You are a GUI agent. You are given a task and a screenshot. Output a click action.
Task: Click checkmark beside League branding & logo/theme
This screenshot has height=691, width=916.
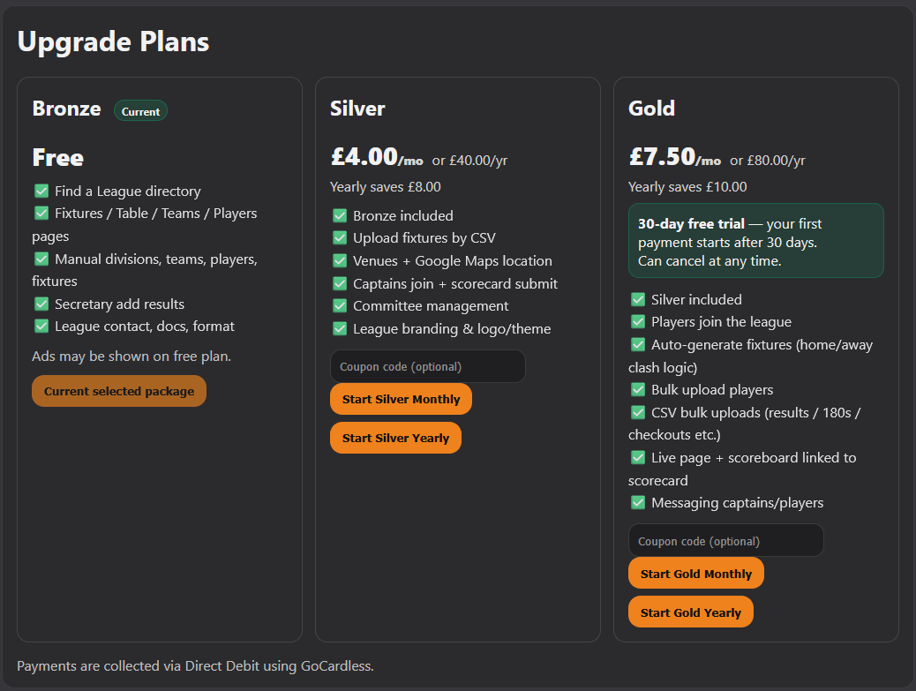tap(340, 328)
